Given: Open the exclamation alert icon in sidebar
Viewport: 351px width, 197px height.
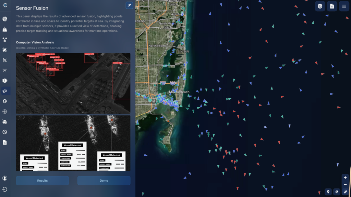Looking at the screenshot, I should (5, 81).
